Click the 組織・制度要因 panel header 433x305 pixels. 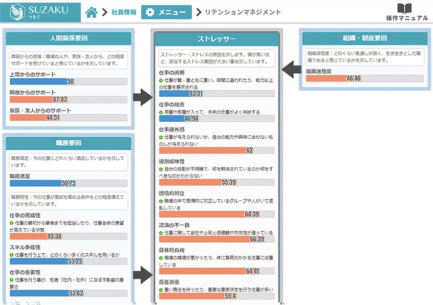click(364, 38)
